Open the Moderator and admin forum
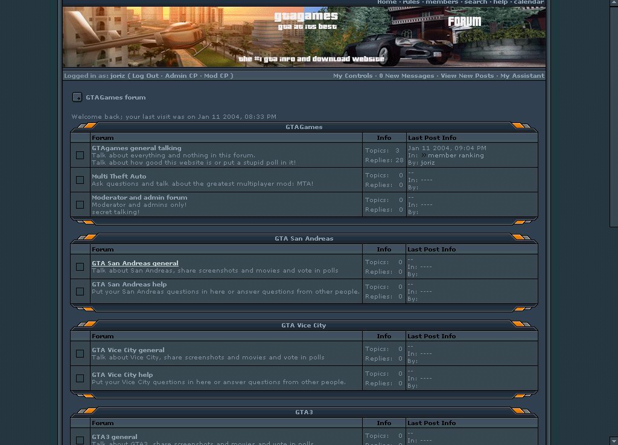Viewport: 618px width, 445px height. pyautogui.click(x=139, y=198)
